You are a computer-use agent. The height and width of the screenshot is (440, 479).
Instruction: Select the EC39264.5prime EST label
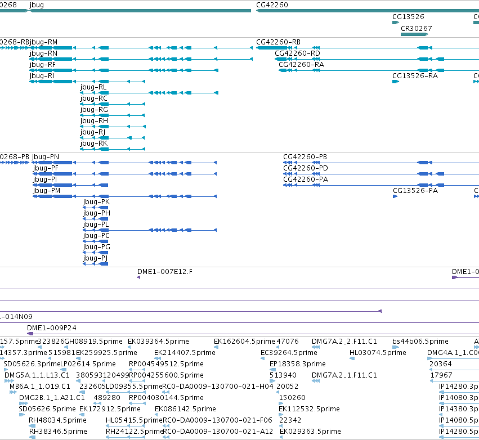tap(289, 353)
